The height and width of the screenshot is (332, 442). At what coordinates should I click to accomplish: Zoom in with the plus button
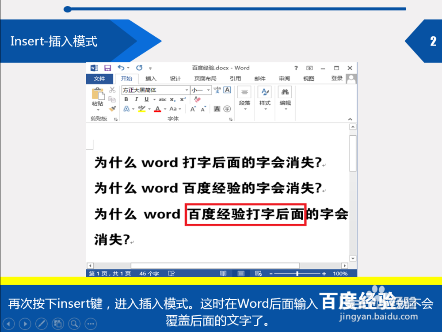coord(324,273)
